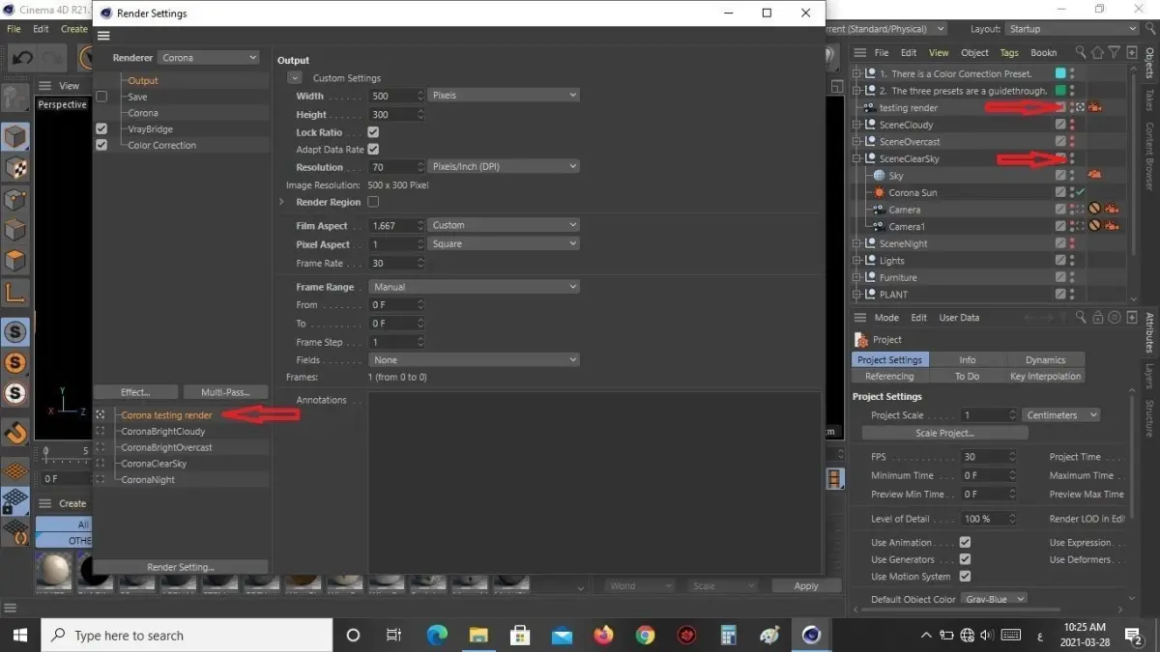This screenshot has width=1160, height=652.
Task: Select the Model mode cube icon
Action: 15,136
